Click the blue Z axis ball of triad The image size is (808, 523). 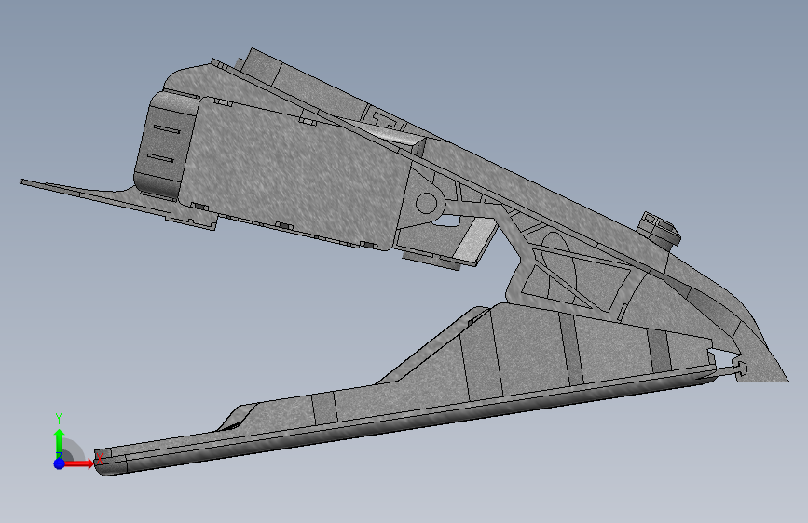60,463
